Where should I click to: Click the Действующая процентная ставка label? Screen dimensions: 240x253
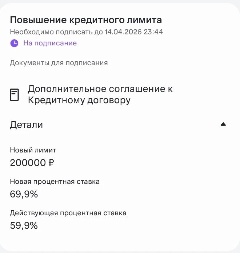[68, 213]
